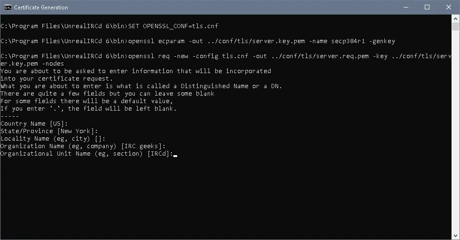The width and height of the screenshot is (460, 240).
Task: Click the dashed separator line in the output
Action: (x=10, y=116)
